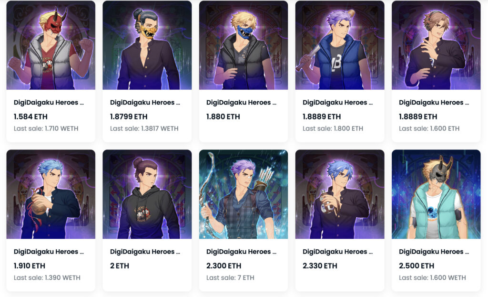Open the blue-haired hero holding bottle
488x297 pixels.
pyautogui.click(x=340, y=194)
